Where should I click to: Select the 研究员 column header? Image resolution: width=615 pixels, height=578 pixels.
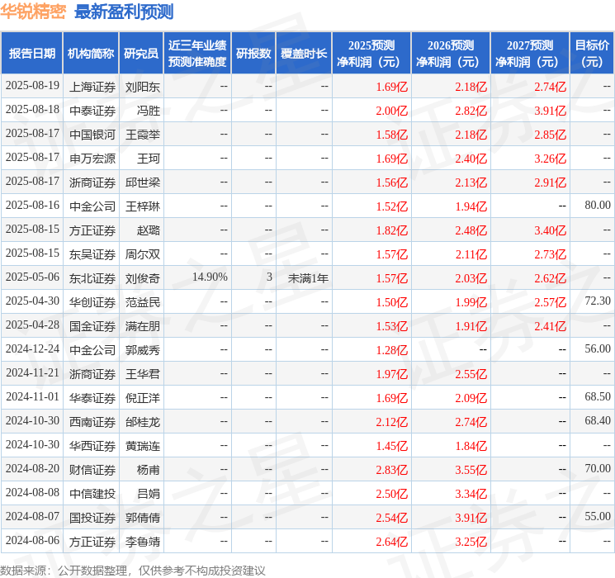141,54
